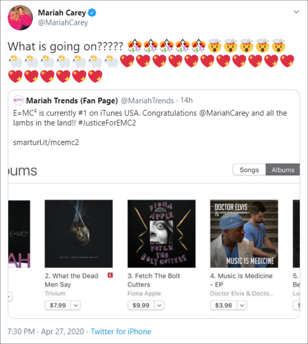308x344 pixels.
Task: Open the Twitter for iPhone link
Action: point(121,331)
